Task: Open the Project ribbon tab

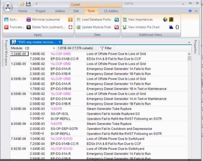Action: click(x=40, y=11)
